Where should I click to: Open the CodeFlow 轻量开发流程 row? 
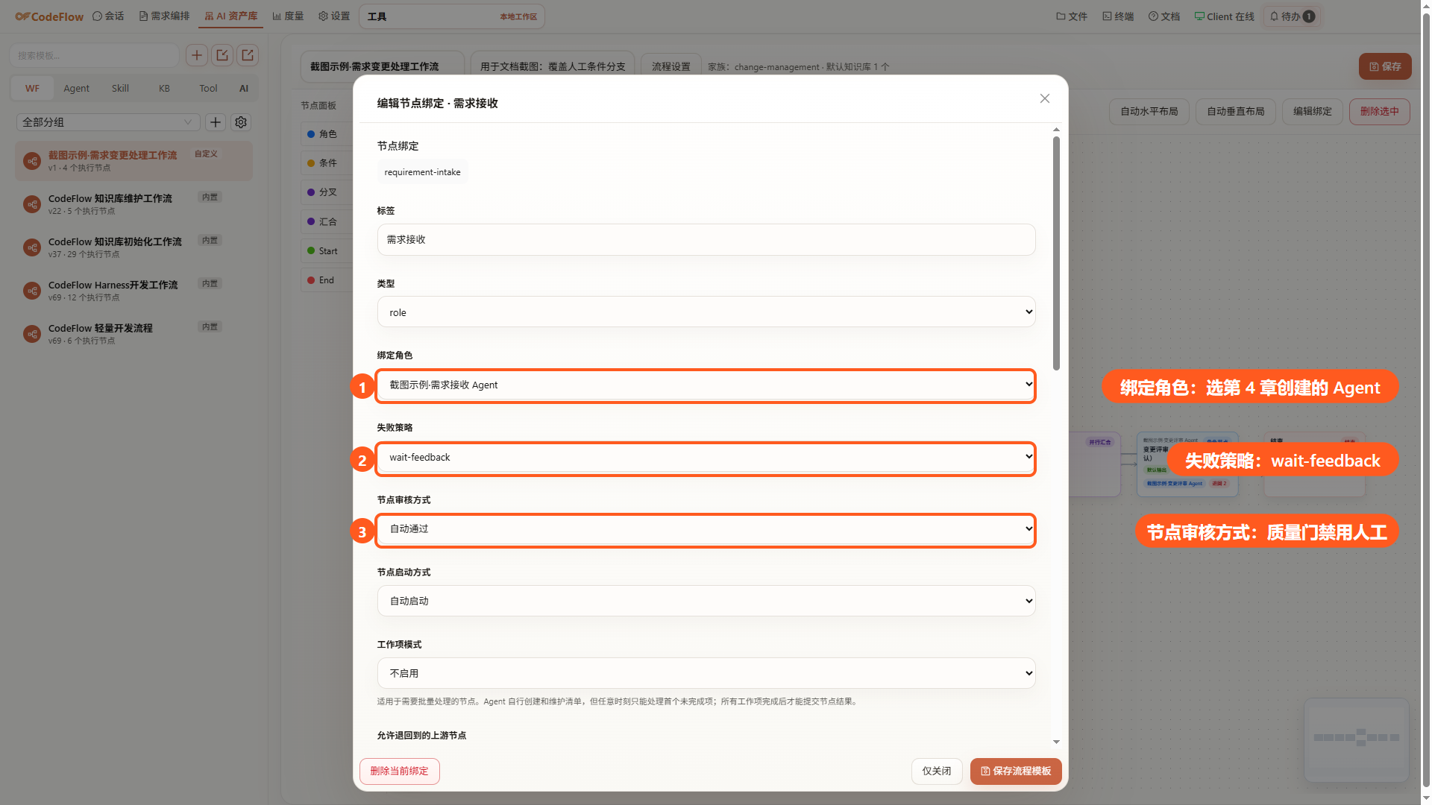[x=134, y=334]
